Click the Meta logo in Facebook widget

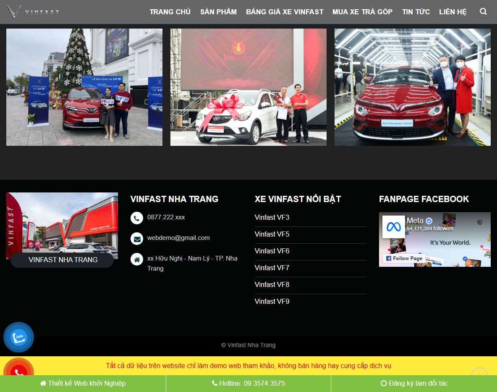click(x=393, y=227)
